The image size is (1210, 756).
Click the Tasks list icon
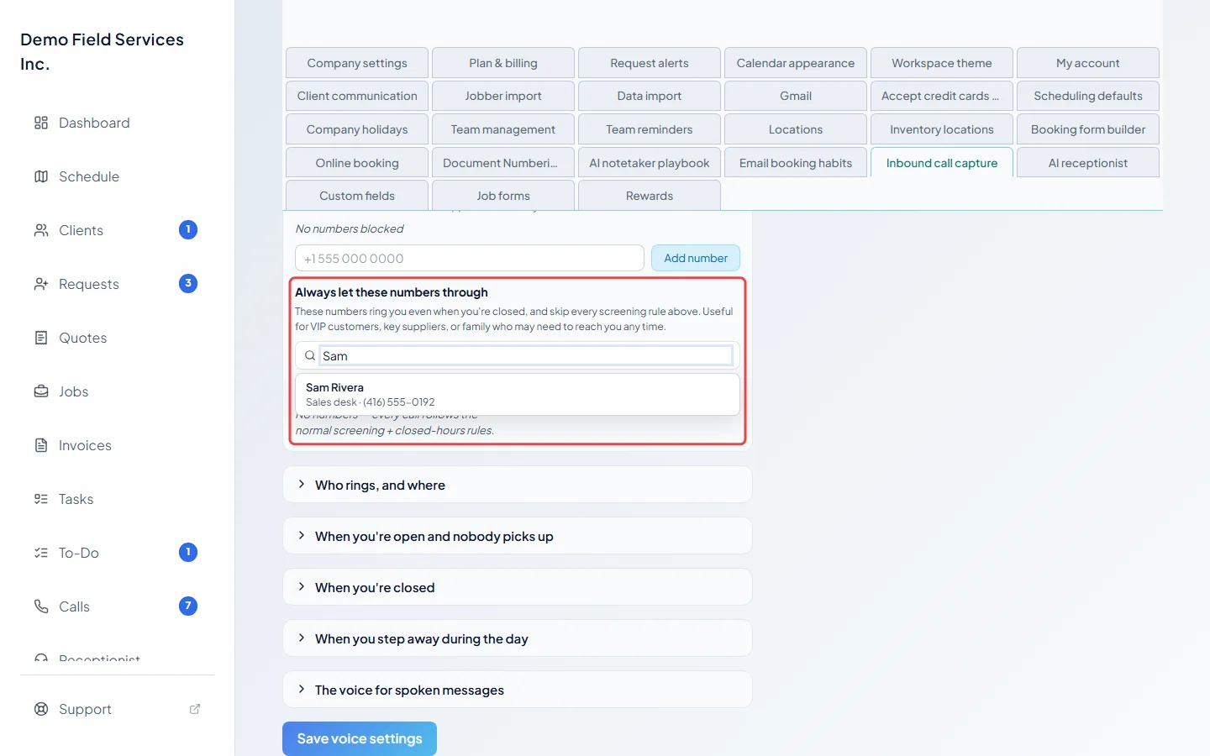[41, 499]
